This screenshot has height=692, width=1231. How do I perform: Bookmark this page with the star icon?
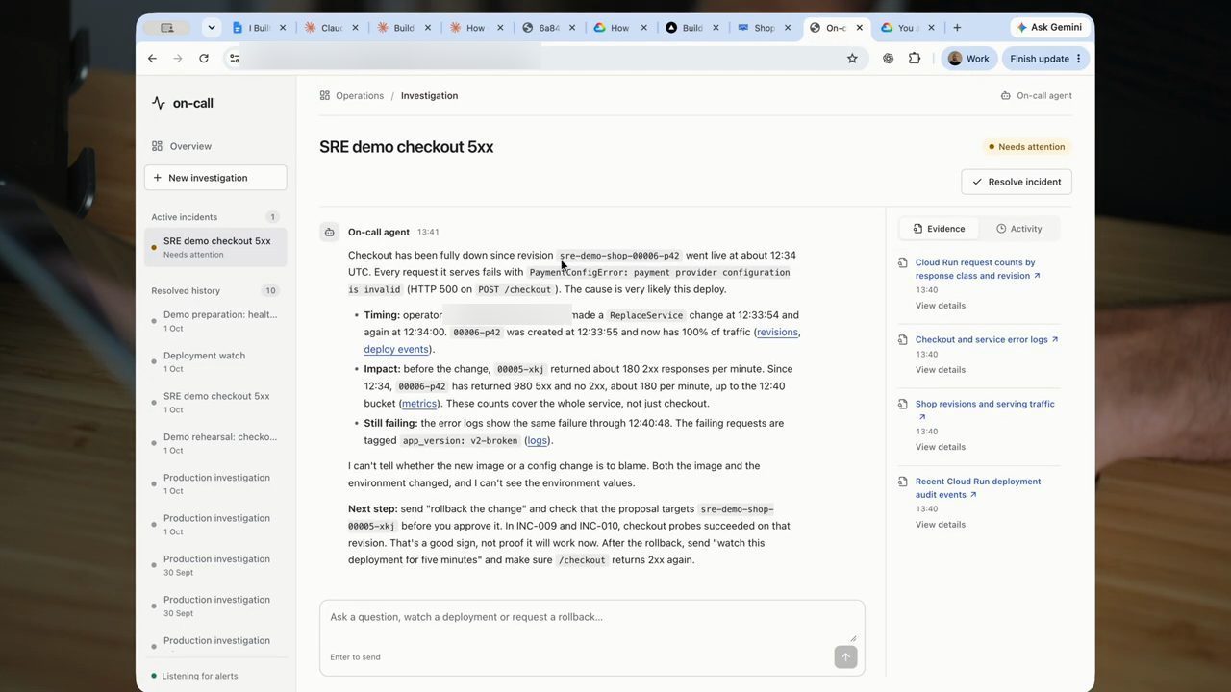pos(852,59)
